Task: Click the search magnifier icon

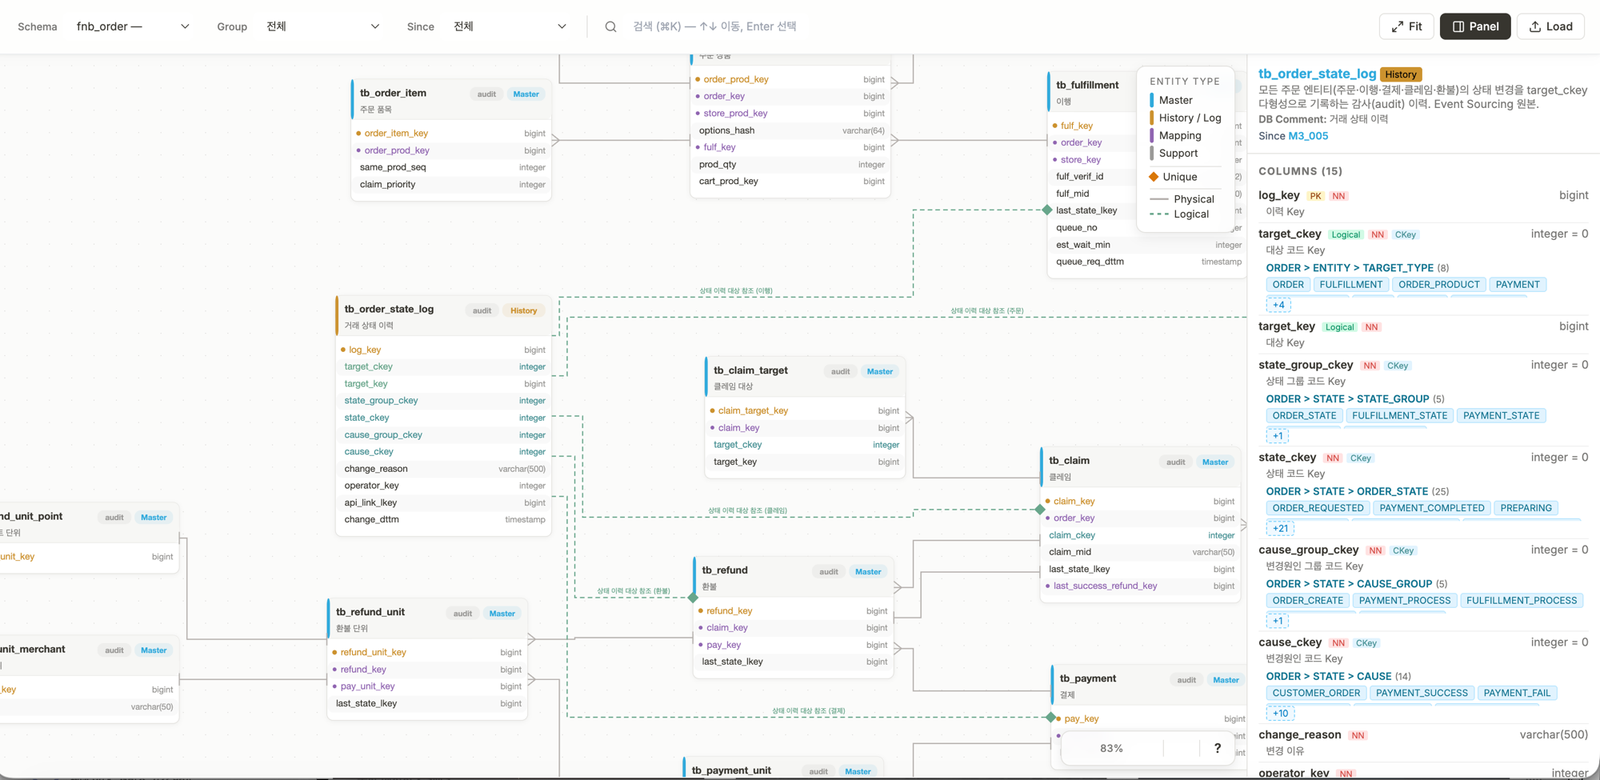Action: click(x=610, y=26)
